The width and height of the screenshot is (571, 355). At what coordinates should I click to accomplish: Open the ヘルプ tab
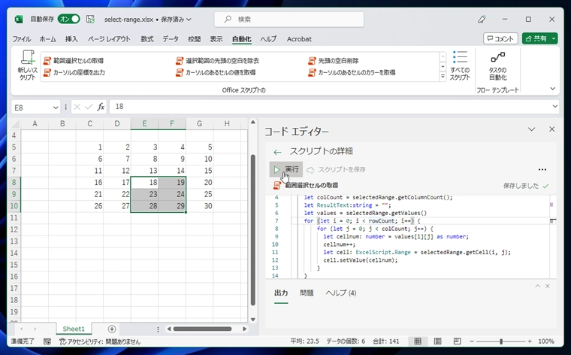click(x=268, y=39)
